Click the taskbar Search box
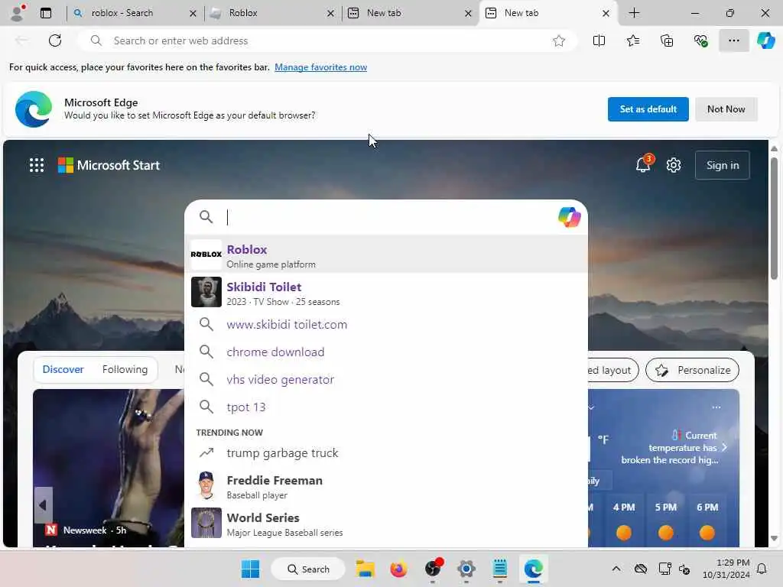The height and width of the screenshot is (587, 783). [x=308, y=569]
